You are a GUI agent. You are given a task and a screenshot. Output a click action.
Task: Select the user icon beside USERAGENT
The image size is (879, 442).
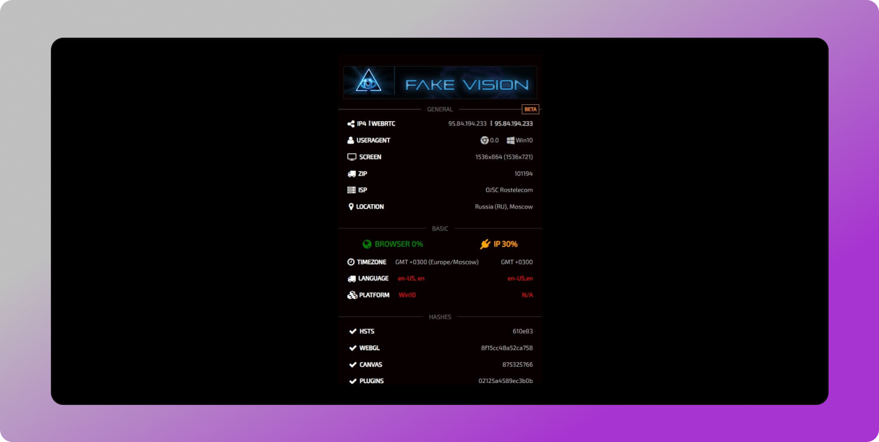coord(350,140)
